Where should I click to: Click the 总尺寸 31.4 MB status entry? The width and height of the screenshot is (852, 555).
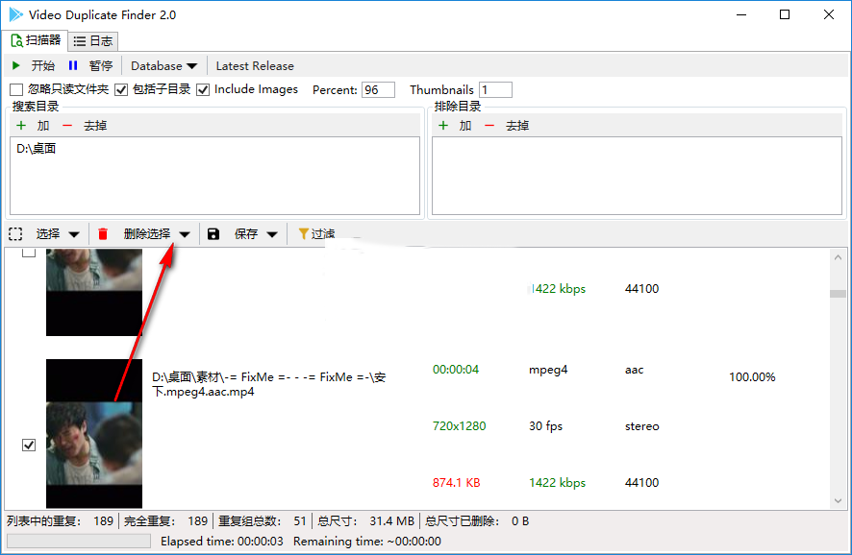point(365,520)
